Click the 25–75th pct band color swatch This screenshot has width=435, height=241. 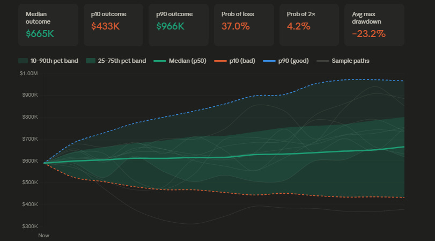[x=91, y=61]
